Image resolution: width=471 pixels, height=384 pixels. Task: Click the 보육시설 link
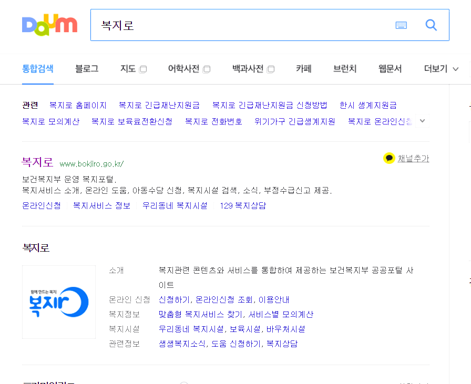[x=245, y=329]
